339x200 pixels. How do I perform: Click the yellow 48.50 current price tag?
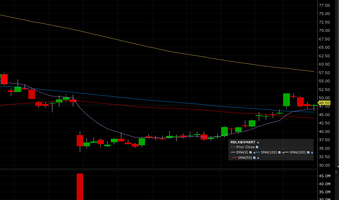click(324, 103)
